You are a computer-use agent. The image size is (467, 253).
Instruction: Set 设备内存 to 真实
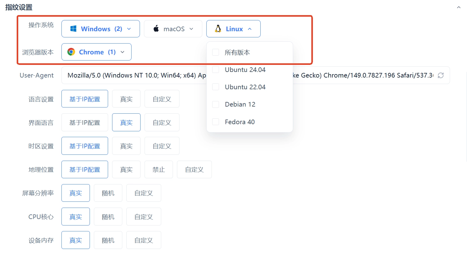point(76,240)
